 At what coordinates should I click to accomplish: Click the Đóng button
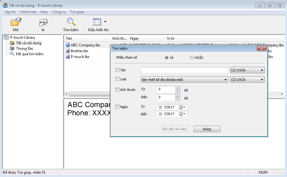207,129
